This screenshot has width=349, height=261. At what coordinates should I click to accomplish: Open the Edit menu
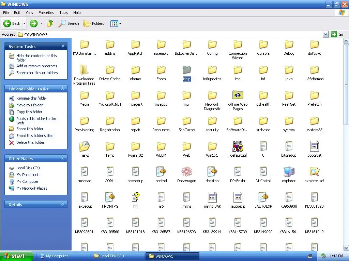tap(17, 13)
